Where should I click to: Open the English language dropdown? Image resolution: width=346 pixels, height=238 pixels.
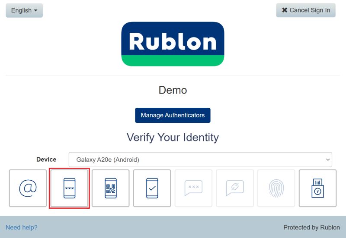(x=24, y=10)
